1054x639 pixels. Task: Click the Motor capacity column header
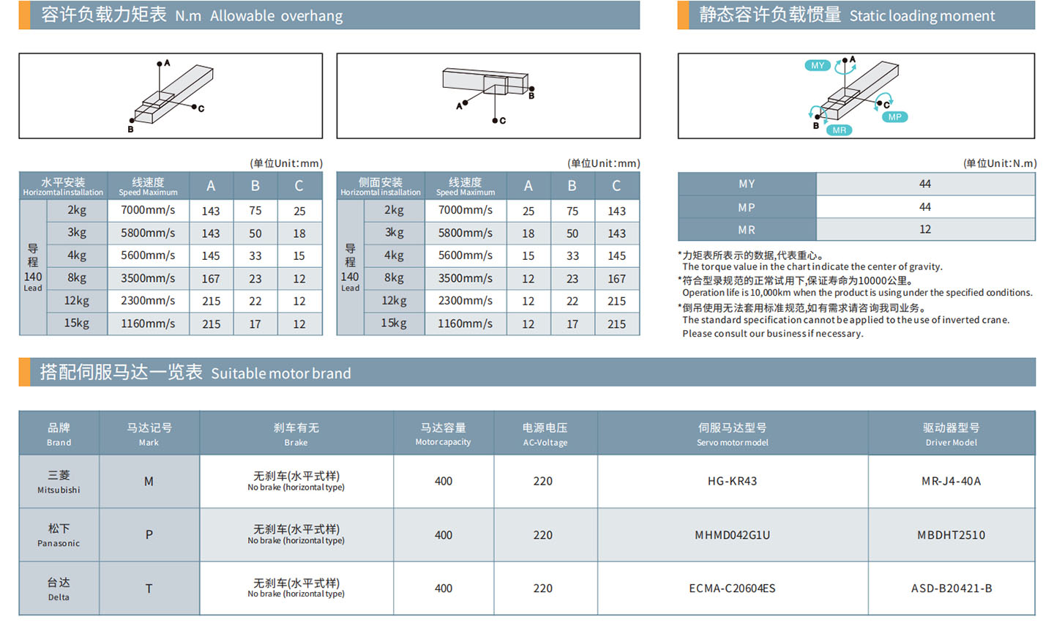point(443,434)
